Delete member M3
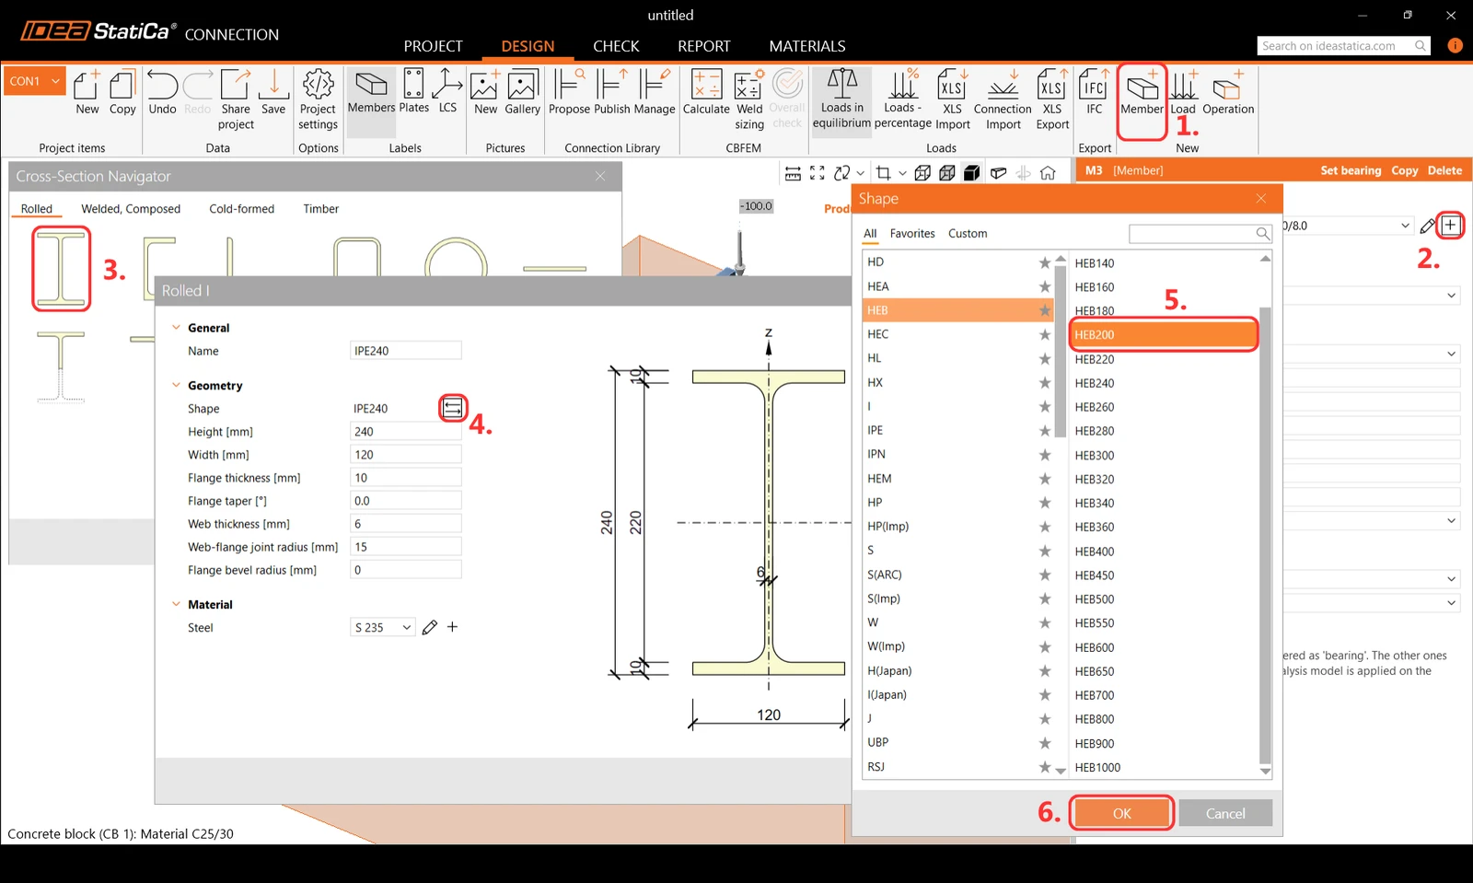Image resolution: width=1473 pixels, height=883 pixels. [x=1444, y=170]
